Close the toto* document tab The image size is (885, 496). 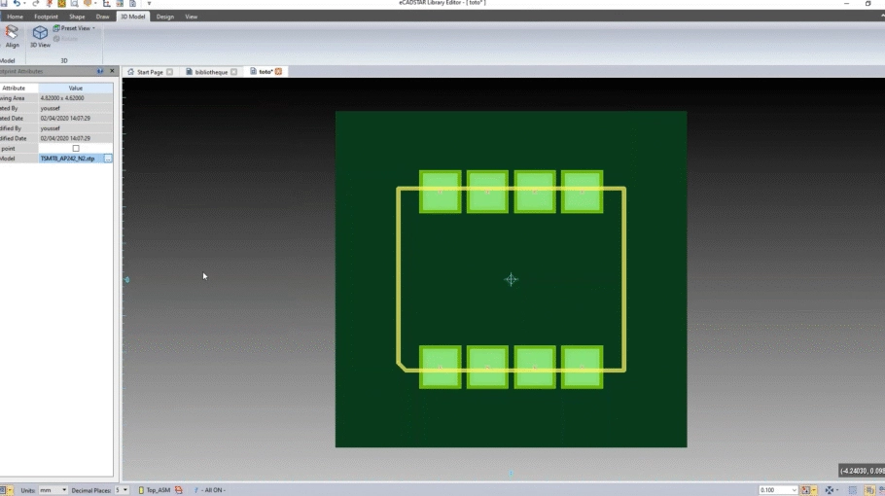[x=278, y=72]
